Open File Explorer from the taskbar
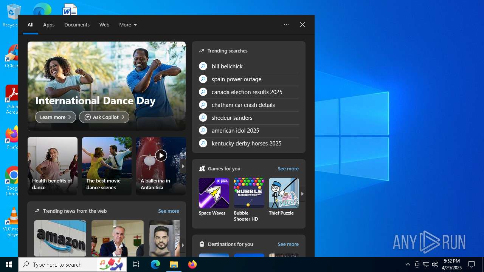This screenshot has height=272, width=484. (x=174, y=264)
